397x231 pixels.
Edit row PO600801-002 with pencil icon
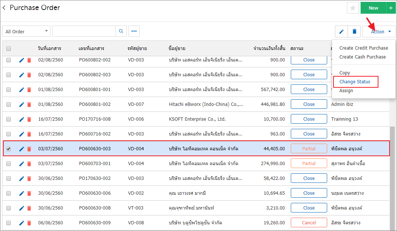click(x=22, y=104)
